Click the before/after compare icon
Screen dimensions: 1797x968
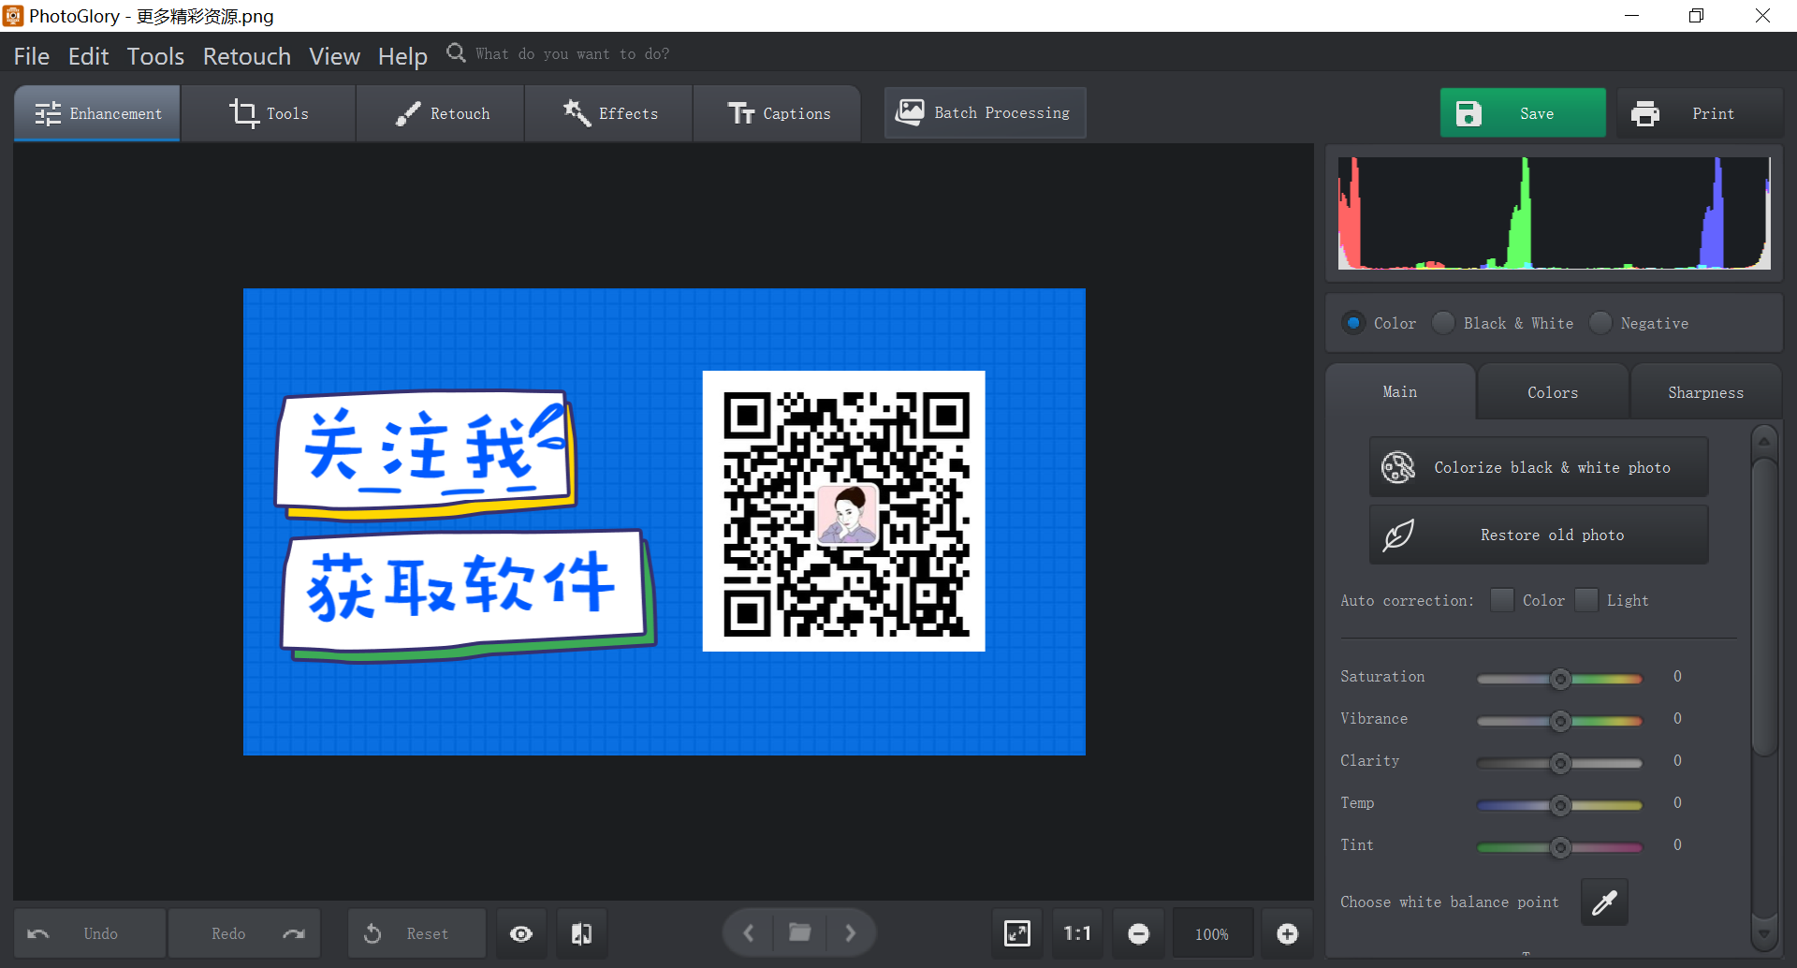pyautogui.click(x=581, y=933)
